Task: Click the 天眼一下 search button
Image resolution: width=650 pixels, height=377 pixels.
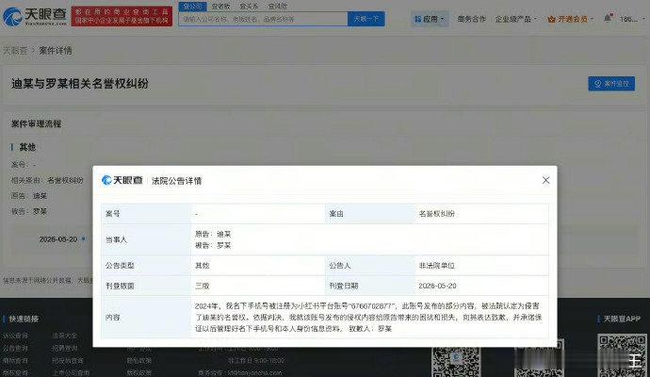Action: coord(366,19)
